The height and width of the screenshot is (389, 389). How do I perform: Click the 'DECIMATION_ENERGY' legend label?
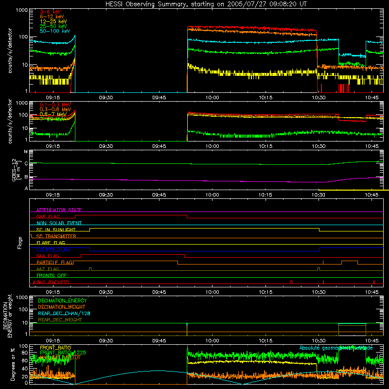click(x=62, y=301)
